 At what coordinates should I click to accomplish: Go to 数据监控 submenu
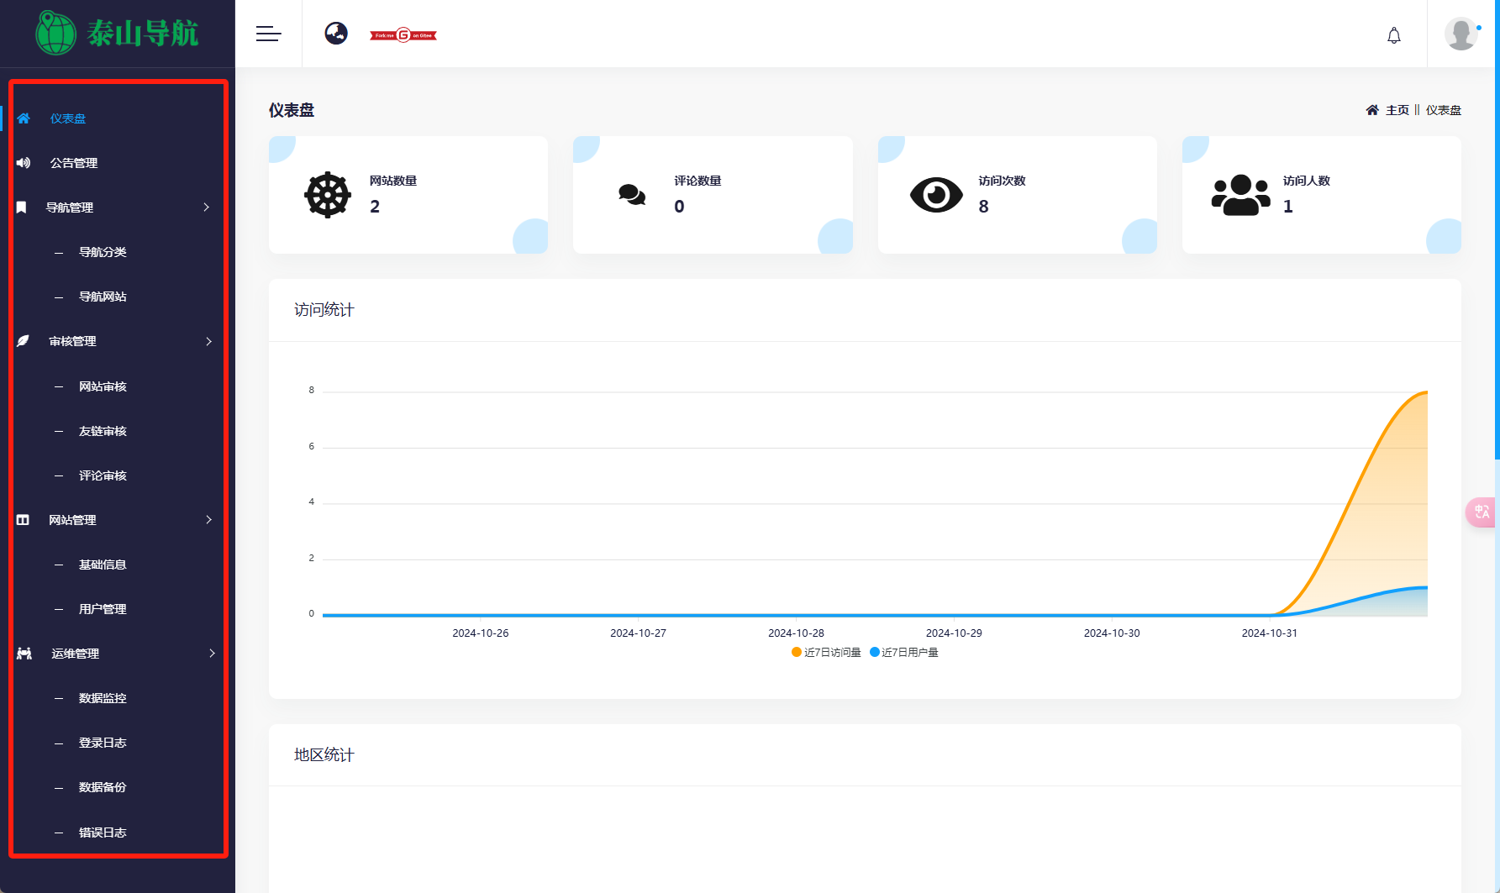coord(103,698)
